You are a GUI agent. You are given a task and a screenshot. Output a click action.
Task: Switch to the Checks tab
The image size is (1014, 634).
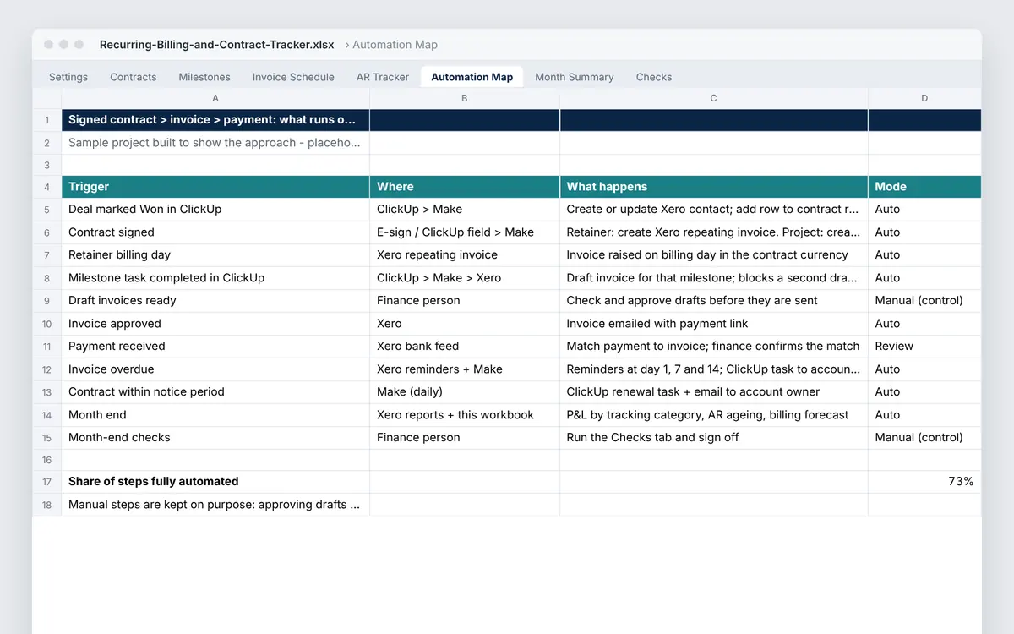coord(654,77)
